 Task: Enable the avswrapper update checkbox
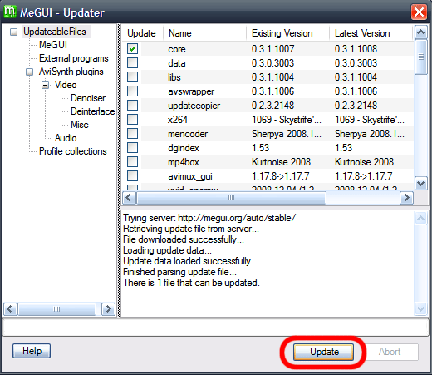point(132,91)
